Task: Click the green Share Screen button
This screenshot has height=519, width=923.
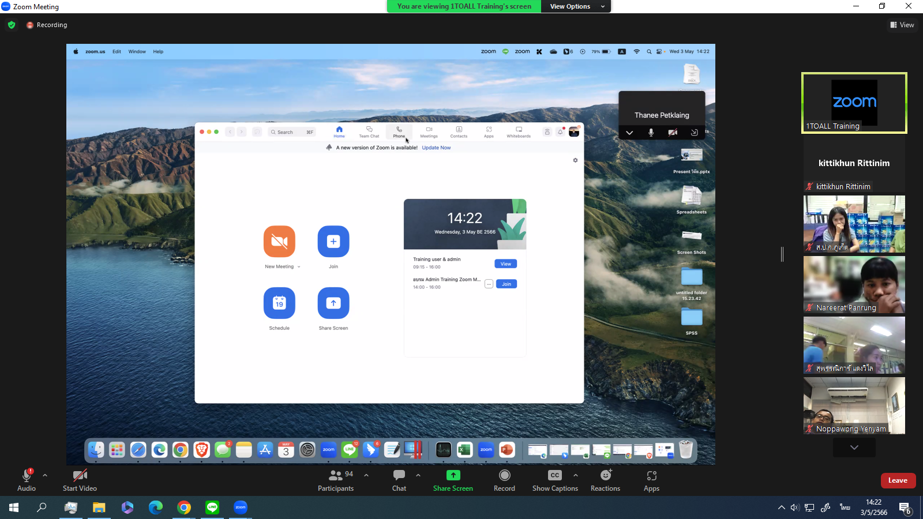Action: (453, 480)
